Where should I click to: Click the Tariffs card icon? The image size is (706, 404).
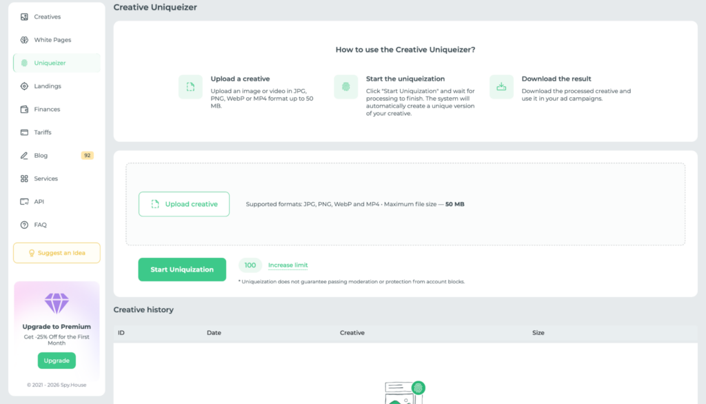[24, 132]
